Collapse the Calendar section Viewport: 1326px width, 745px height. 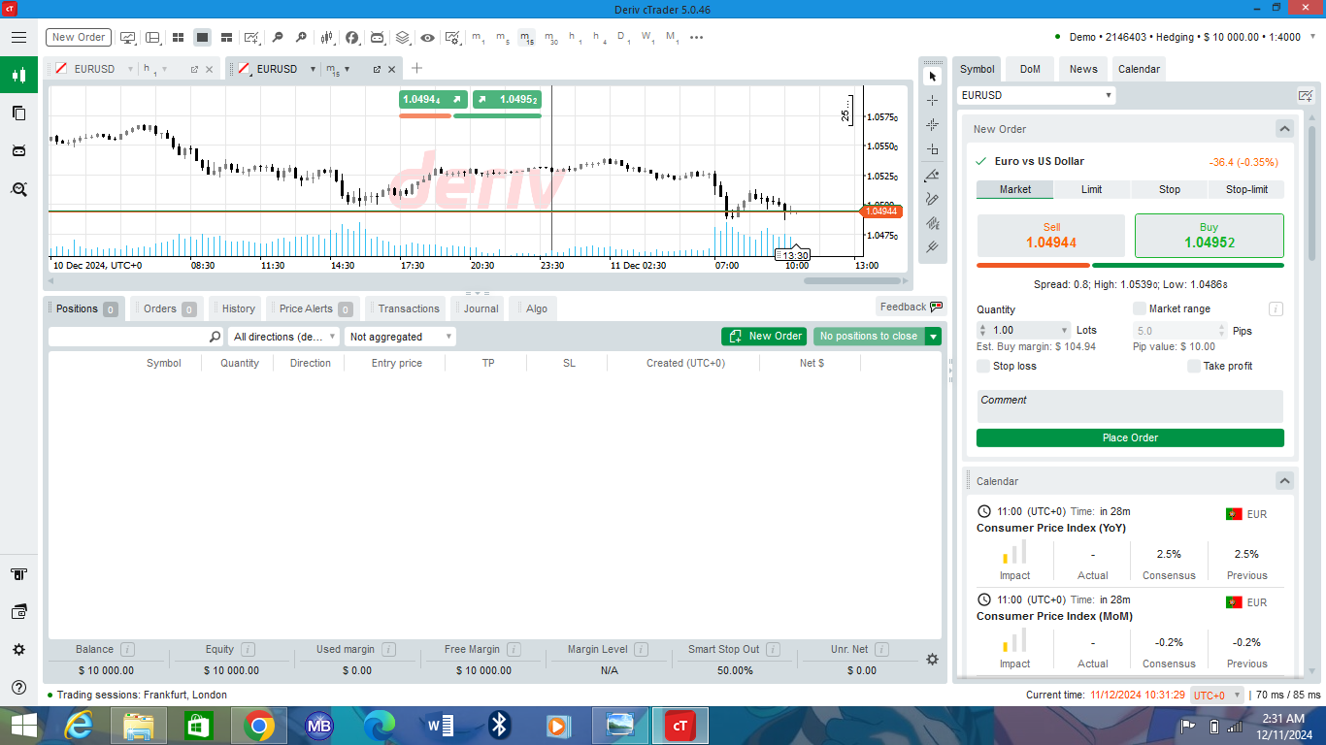point(1284,481)
